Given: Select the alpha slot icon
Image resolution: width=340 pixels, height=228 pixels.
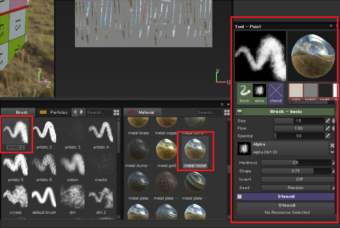Looking at the screenshot, I should pyautogui.click(x=259, y=91).
